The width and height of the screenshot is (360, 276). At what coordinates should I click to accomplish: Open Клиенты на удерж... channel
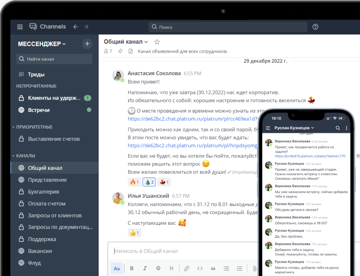55,98
